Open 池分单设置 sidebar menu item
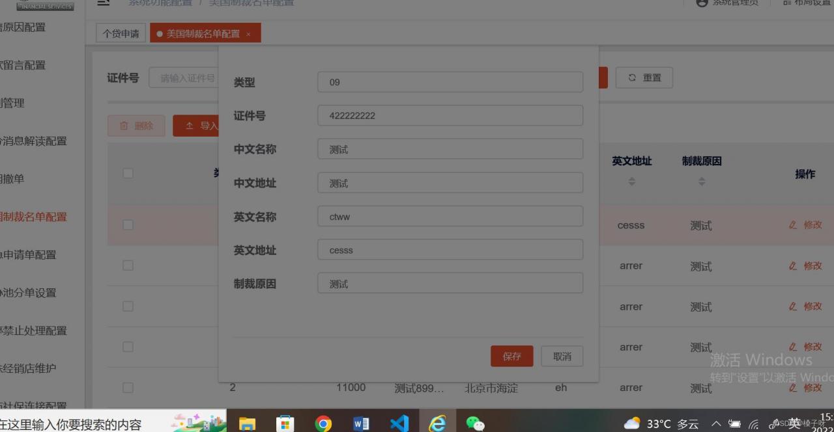This screenshot has height=432, width=834. click(x=28, y=293)
